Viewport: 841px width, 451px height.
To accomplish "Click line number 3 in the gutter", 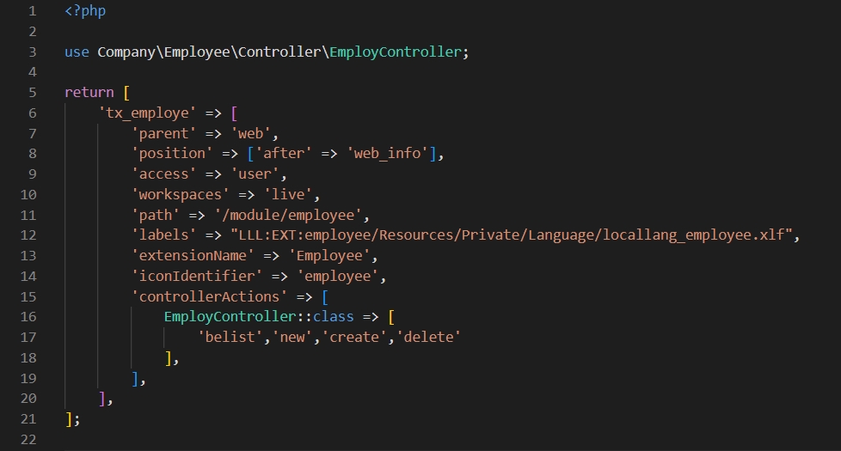I will tap(32, 52).
